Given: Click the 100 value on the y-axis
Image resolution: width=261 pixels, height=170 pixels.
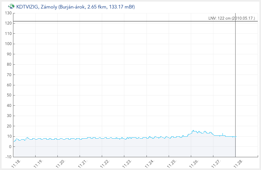Looking at the screenshot, I should pyautogui.click(x=8, y=44).
